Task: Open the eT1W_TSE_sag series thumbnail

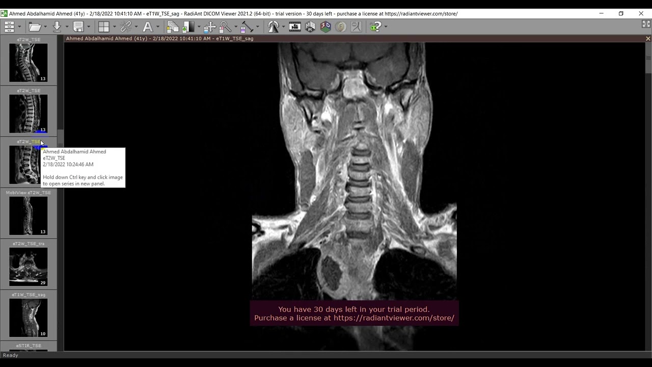Action: click(29, 317)
